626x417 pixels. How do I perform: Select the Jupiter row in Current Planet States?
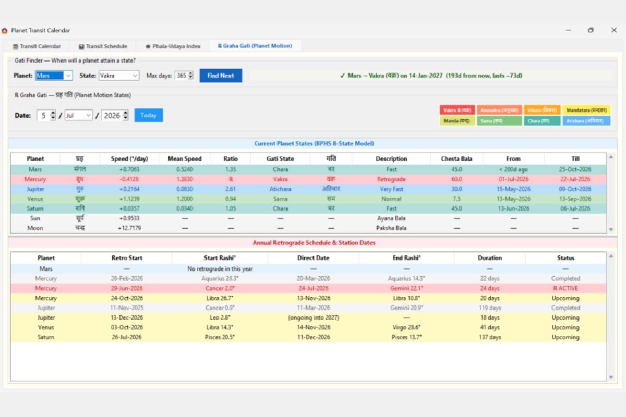click(x=308, y=189)
